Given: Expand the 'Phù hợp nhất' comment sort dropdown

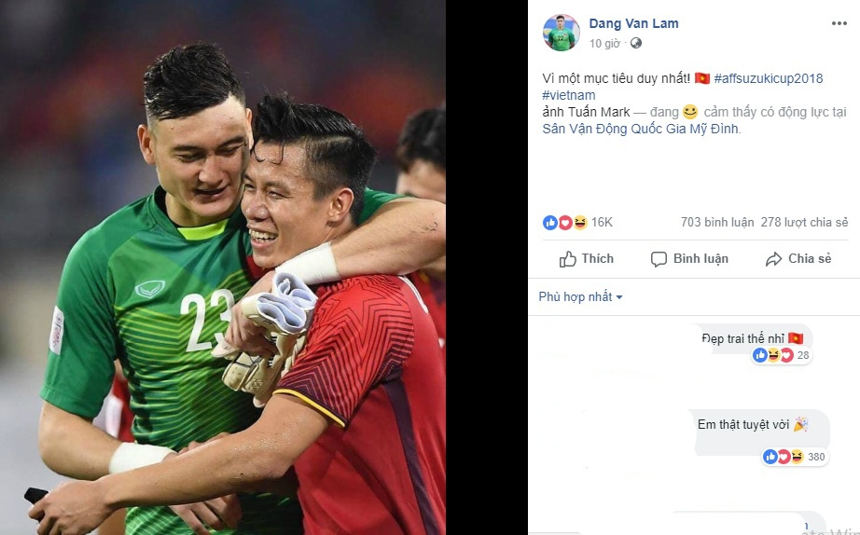Looking at the screenshot, I should (580, 296).
